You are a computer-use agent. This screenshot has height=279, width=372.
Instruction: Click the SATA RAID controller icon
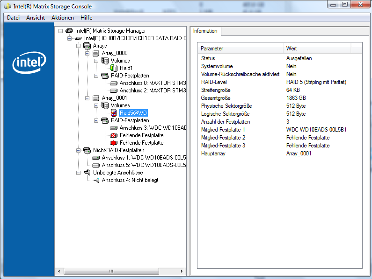tap(78, 38)
